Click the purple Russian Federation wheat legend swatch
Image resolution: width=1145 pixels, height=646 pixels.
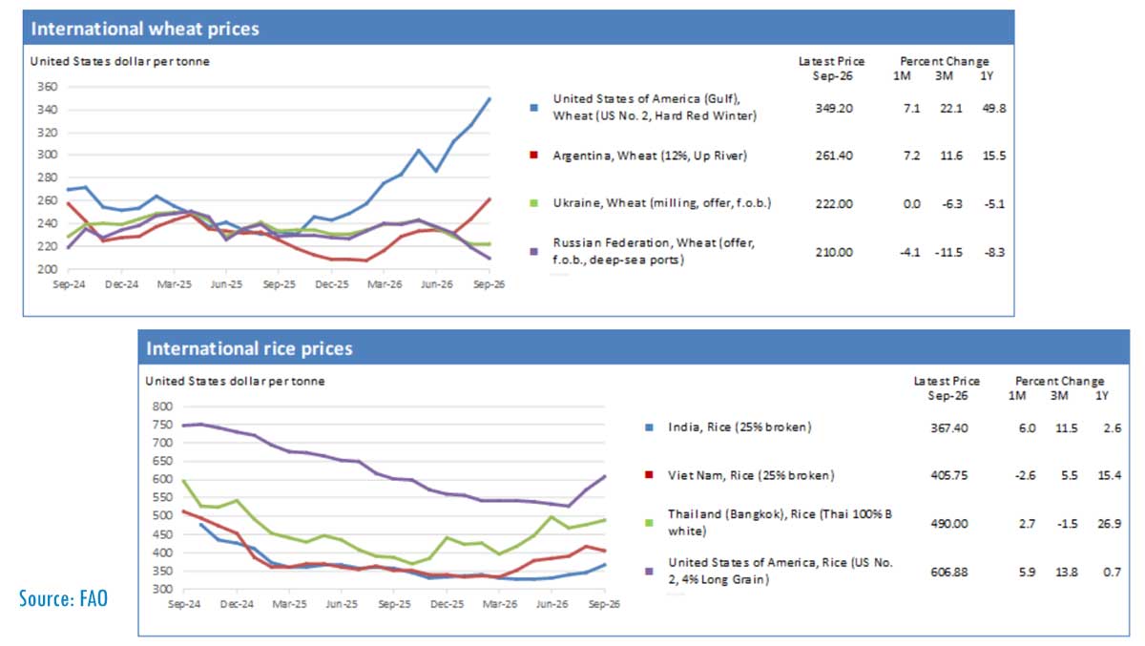(532, 252)
